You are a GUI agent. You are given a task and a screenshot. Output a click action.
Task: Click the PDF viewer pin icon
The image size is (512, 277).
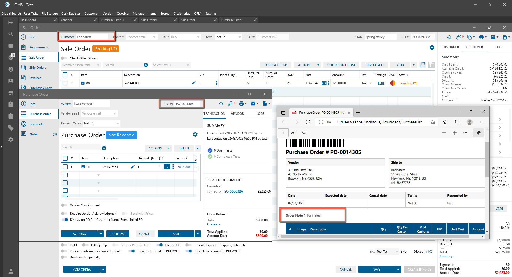coord(478,133)
